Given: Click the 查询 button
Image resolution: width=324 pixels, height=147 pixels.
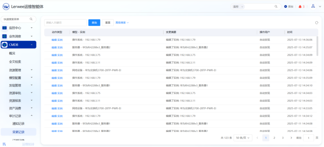Looking at the screenshot, I should tap(94, 23).
